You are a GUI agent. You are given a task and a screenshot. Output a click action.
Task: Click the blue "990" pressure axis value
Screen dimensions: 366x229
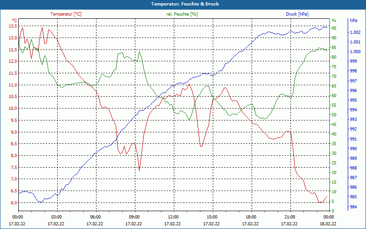[353, 148]
